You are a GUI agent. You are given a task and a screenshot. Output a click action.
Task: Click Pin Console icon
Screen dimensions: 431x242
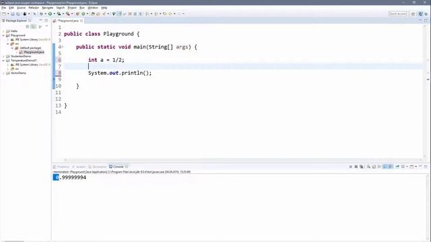[x=397, y=167]
